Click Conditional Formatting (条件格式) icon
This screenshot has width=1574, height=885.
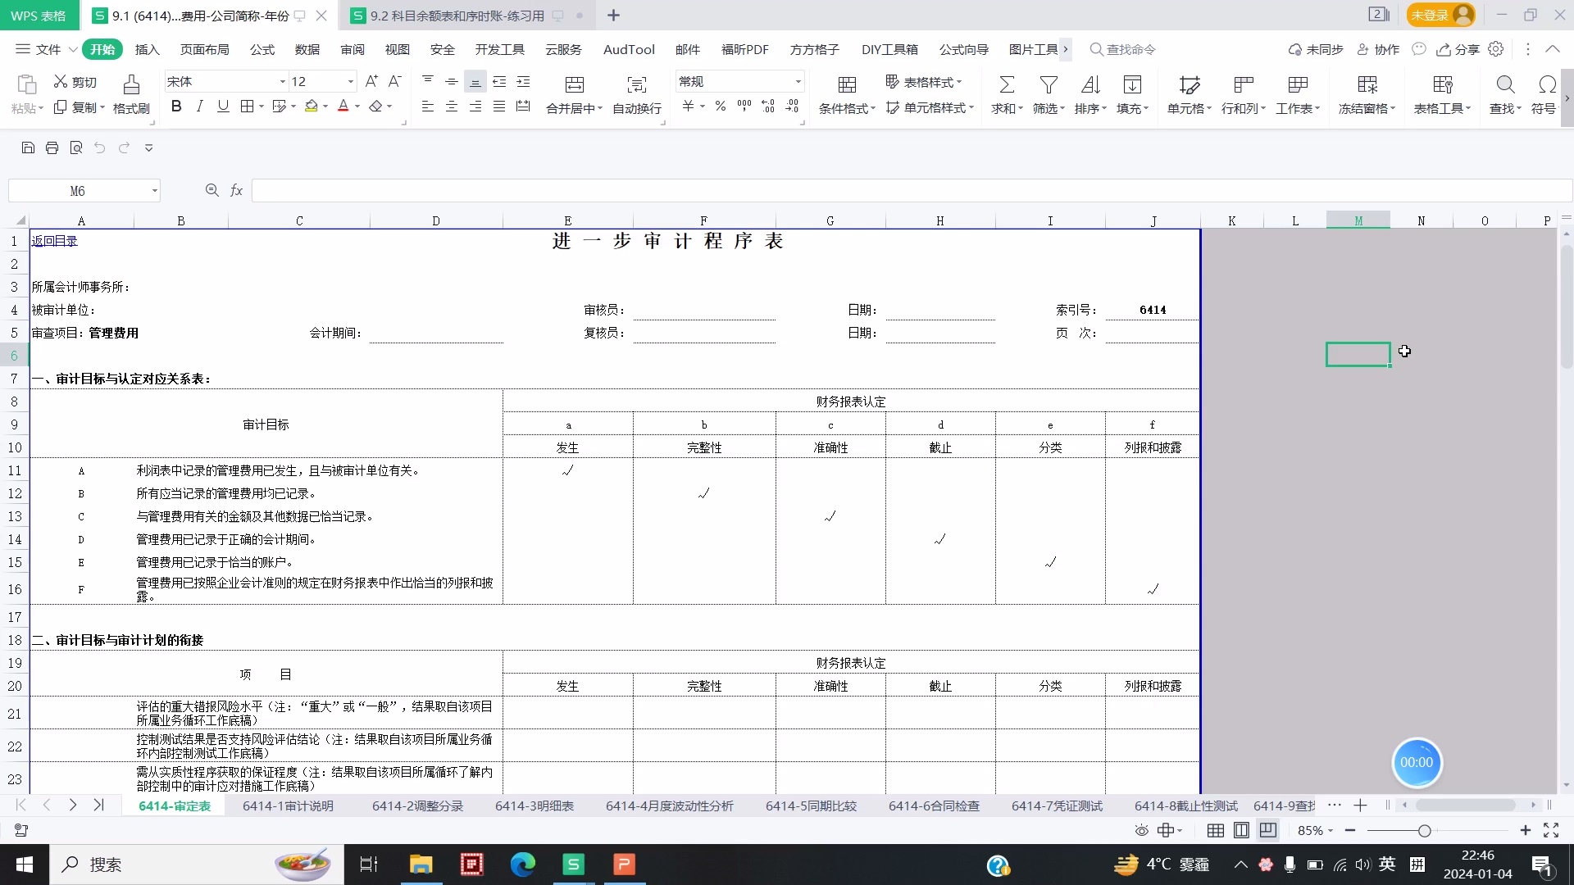(x=847, y=84)
